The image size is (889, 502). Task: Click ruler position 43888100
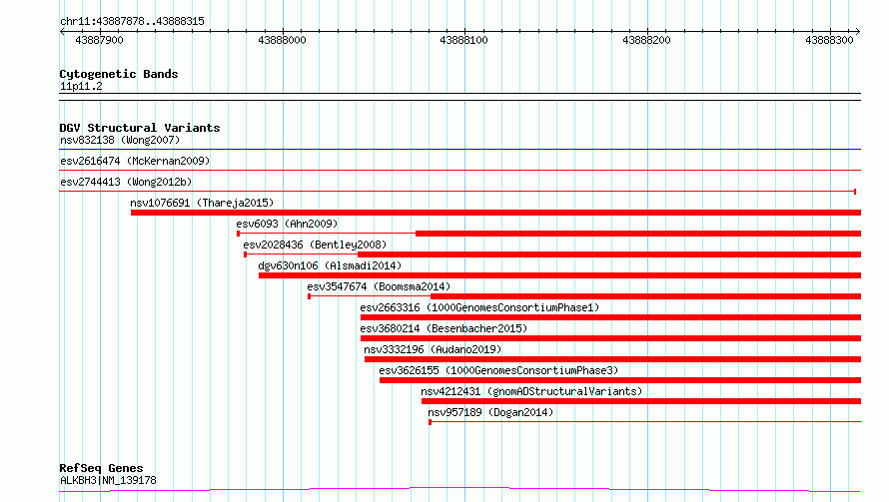coord(463,40)
